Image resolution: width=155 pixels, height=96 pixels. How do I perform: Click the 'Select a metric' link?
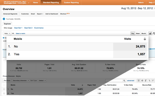[21, 33]
